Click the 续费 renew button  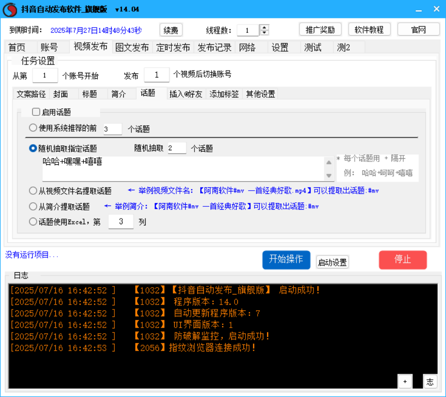(x=171, y=30)
